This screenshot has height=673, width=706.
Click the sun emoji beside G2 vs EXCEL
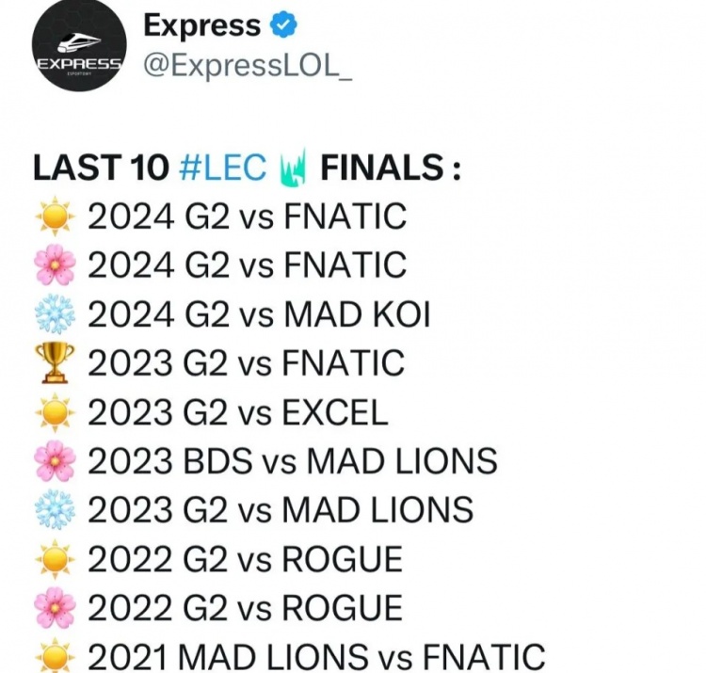(x=55, y=412)
